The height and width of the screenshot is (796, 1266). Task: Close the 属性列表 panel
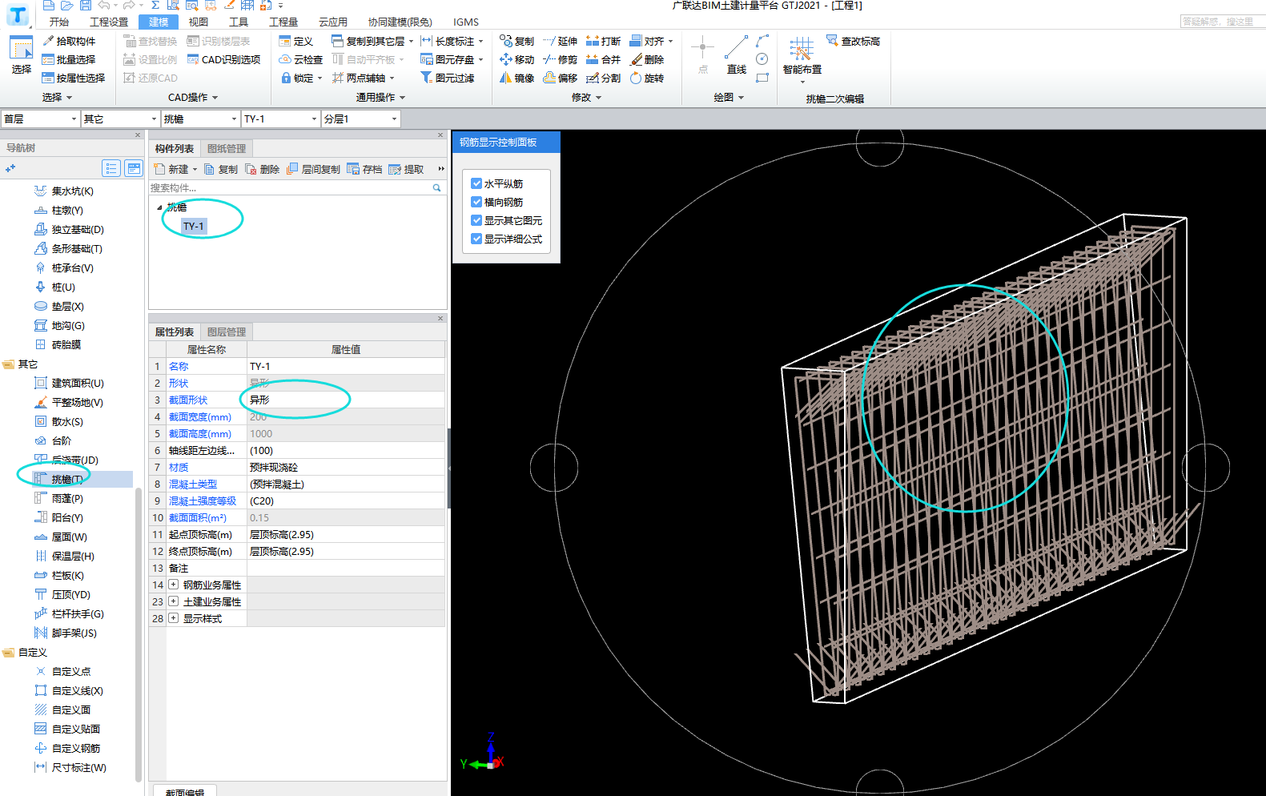(x=440, y=318)
